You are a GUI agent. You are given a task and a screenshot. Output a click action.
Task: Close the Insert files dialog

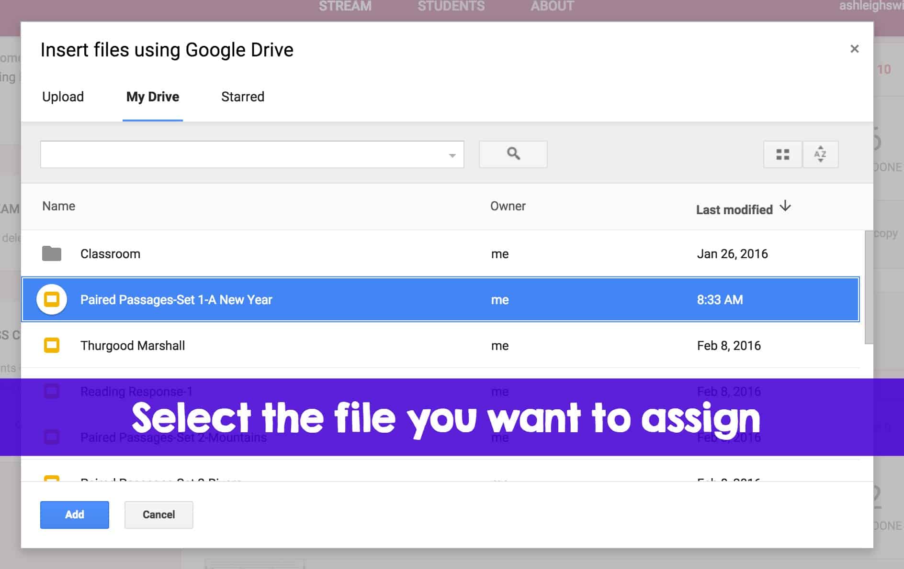click(854, 49)
